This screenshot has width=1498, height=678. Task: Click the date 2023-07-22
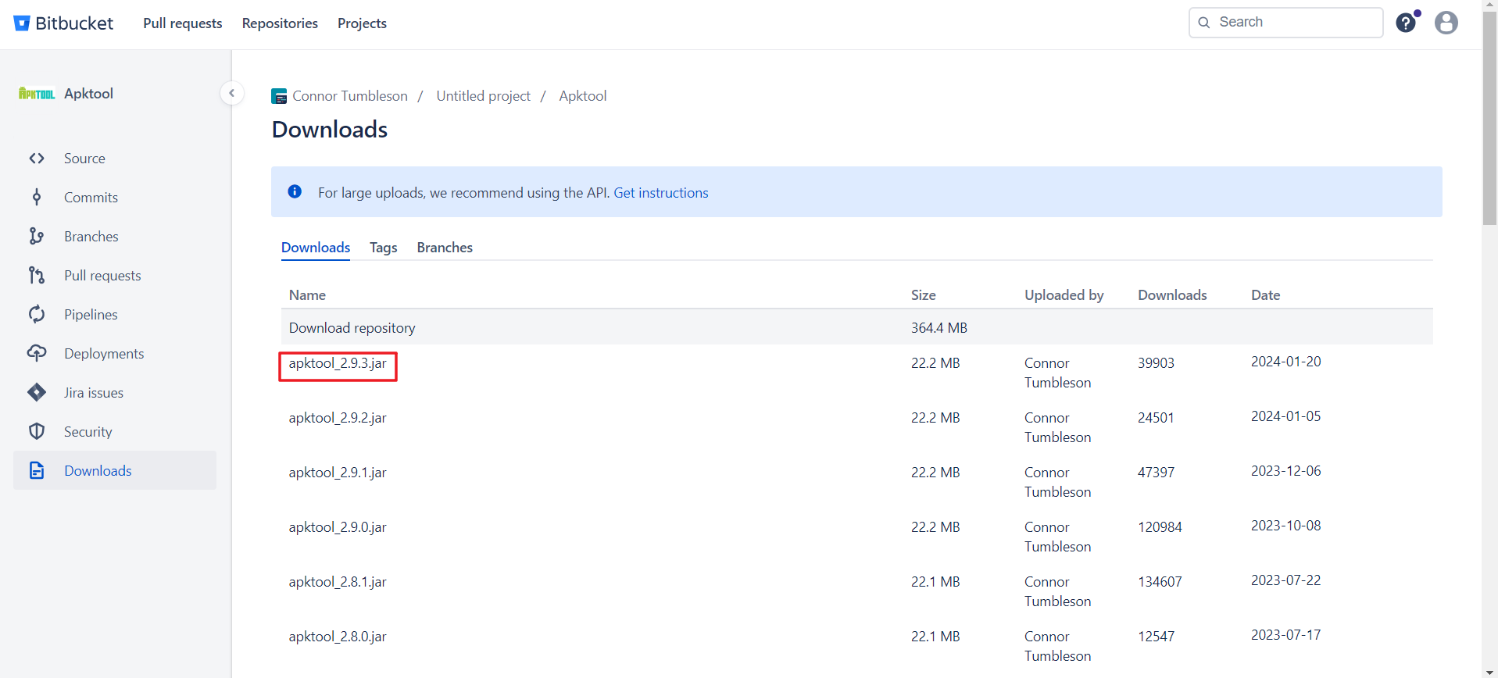pyautogui.click(x=1285, y=580)
